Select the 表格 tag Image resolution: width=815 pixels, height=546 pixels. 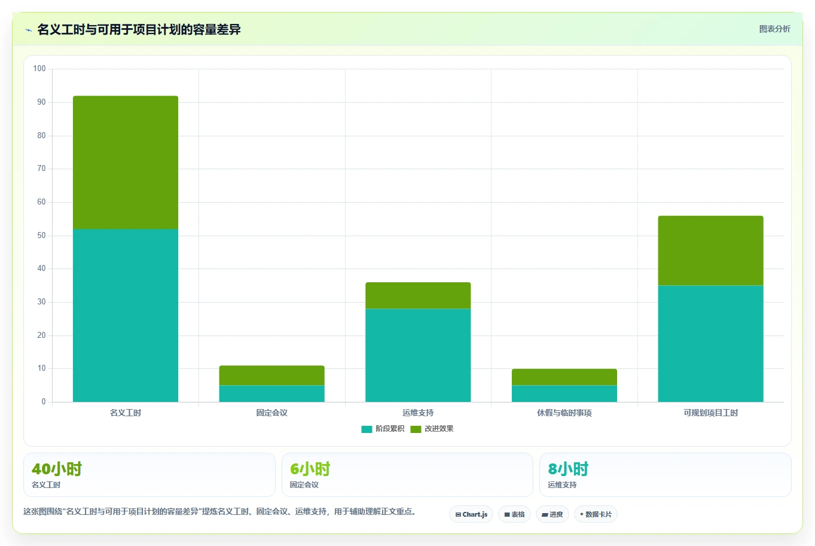coord(514,514)
